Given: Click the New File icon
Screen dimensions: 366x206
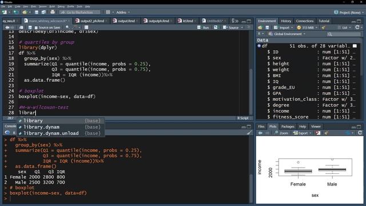Looking at the screenshot, I should 4,12.
